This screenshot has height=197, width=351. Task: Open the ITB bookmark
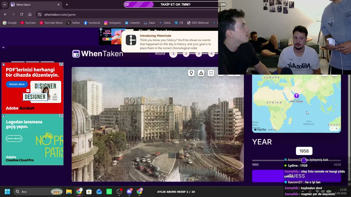point(179,23)
